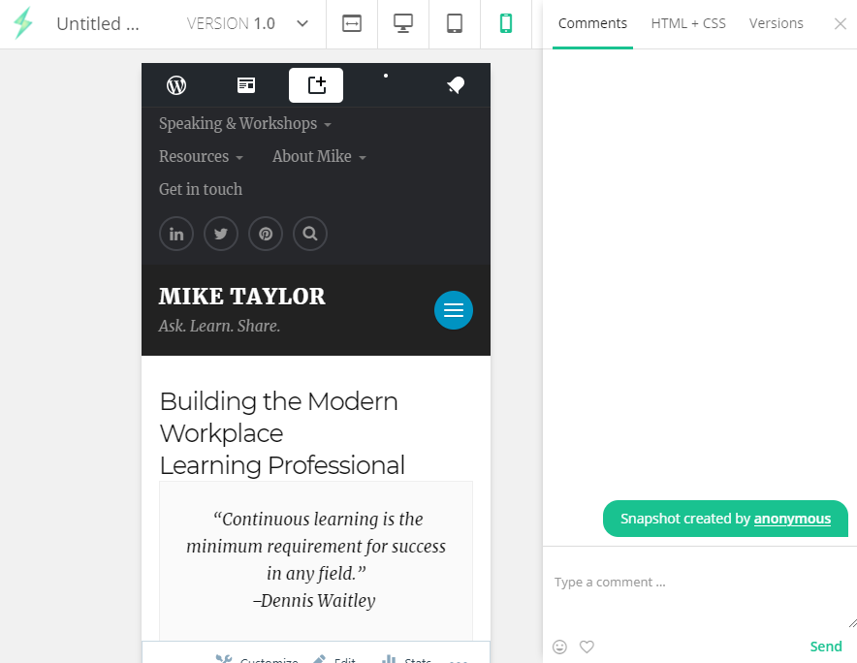Open Mike Taylor's LinkedIn profile icon
This screenshot has width=857, height=663.
coord(175,234)
